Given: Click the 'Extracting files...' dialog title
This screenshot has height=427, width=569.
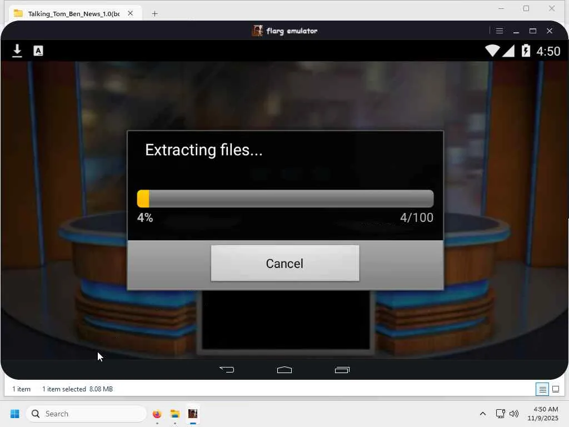Looking at the screenshot, I should [203, 150].
